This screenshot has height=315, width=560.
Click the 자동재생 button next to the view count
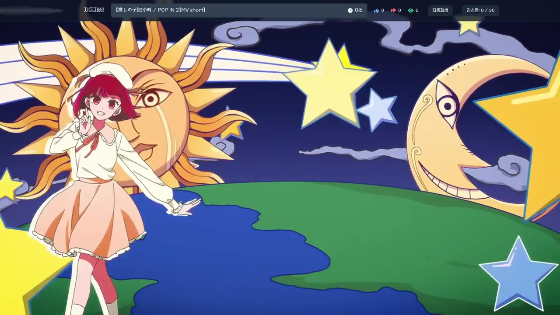tap(440, 10)
